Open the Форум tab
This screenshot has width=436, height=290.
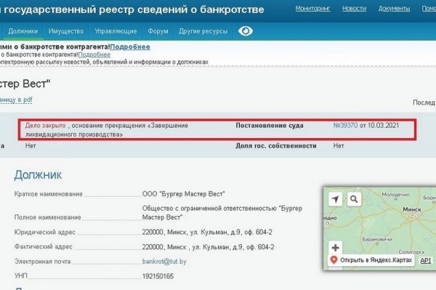coord(158,31)
